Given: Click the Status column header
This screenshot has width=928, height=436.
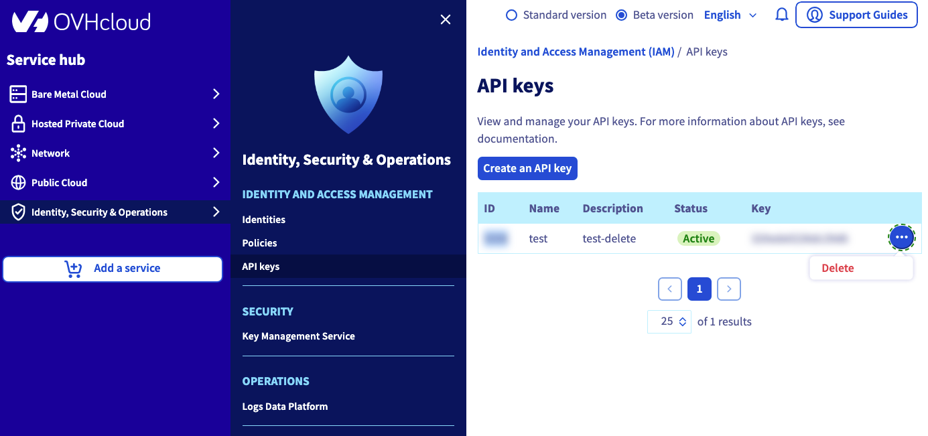Looking at the screenshot, I should pos(691,208).
